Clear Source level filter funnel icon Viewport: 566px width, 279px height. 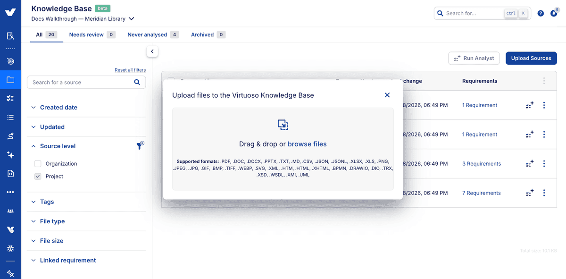pyautogui.click(x=140, y=146)
